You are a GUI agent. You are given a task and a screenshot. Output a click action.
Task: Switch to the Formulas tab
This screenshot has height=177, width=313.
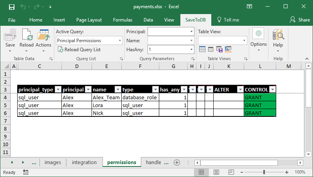click(122, 20)
